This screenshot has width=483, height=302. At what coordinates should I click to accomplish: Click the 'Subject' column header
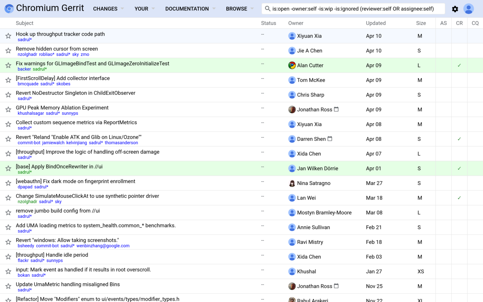point(25,23)
